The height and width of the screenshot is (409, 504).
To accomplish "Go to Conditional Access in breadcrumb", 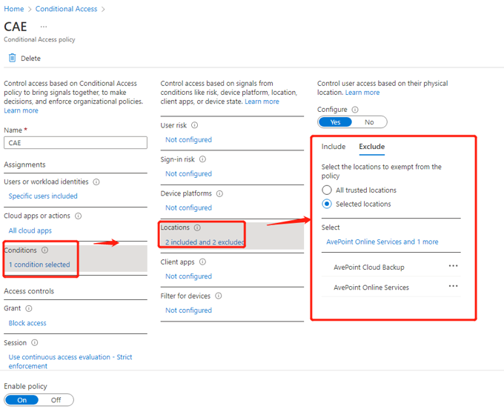I will (x=66, y=9).
